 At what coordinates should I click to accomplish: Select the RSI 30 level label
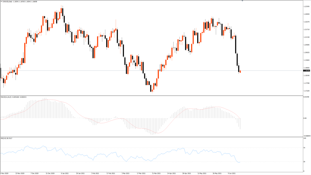pos(304,162)
